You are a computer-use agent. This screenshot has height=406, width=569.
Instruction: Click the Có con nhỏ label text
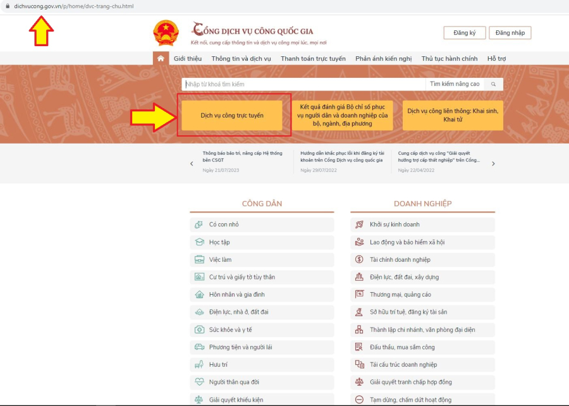(x=224, y=225)
